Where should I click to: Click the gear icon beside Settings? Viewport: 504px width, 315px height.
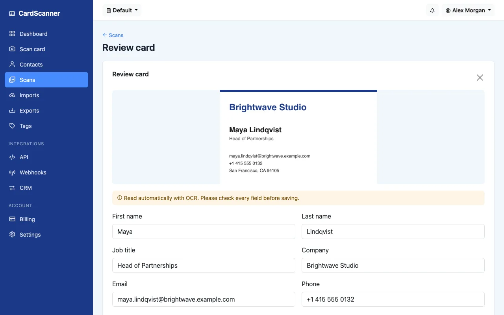(x=12, y=235)
